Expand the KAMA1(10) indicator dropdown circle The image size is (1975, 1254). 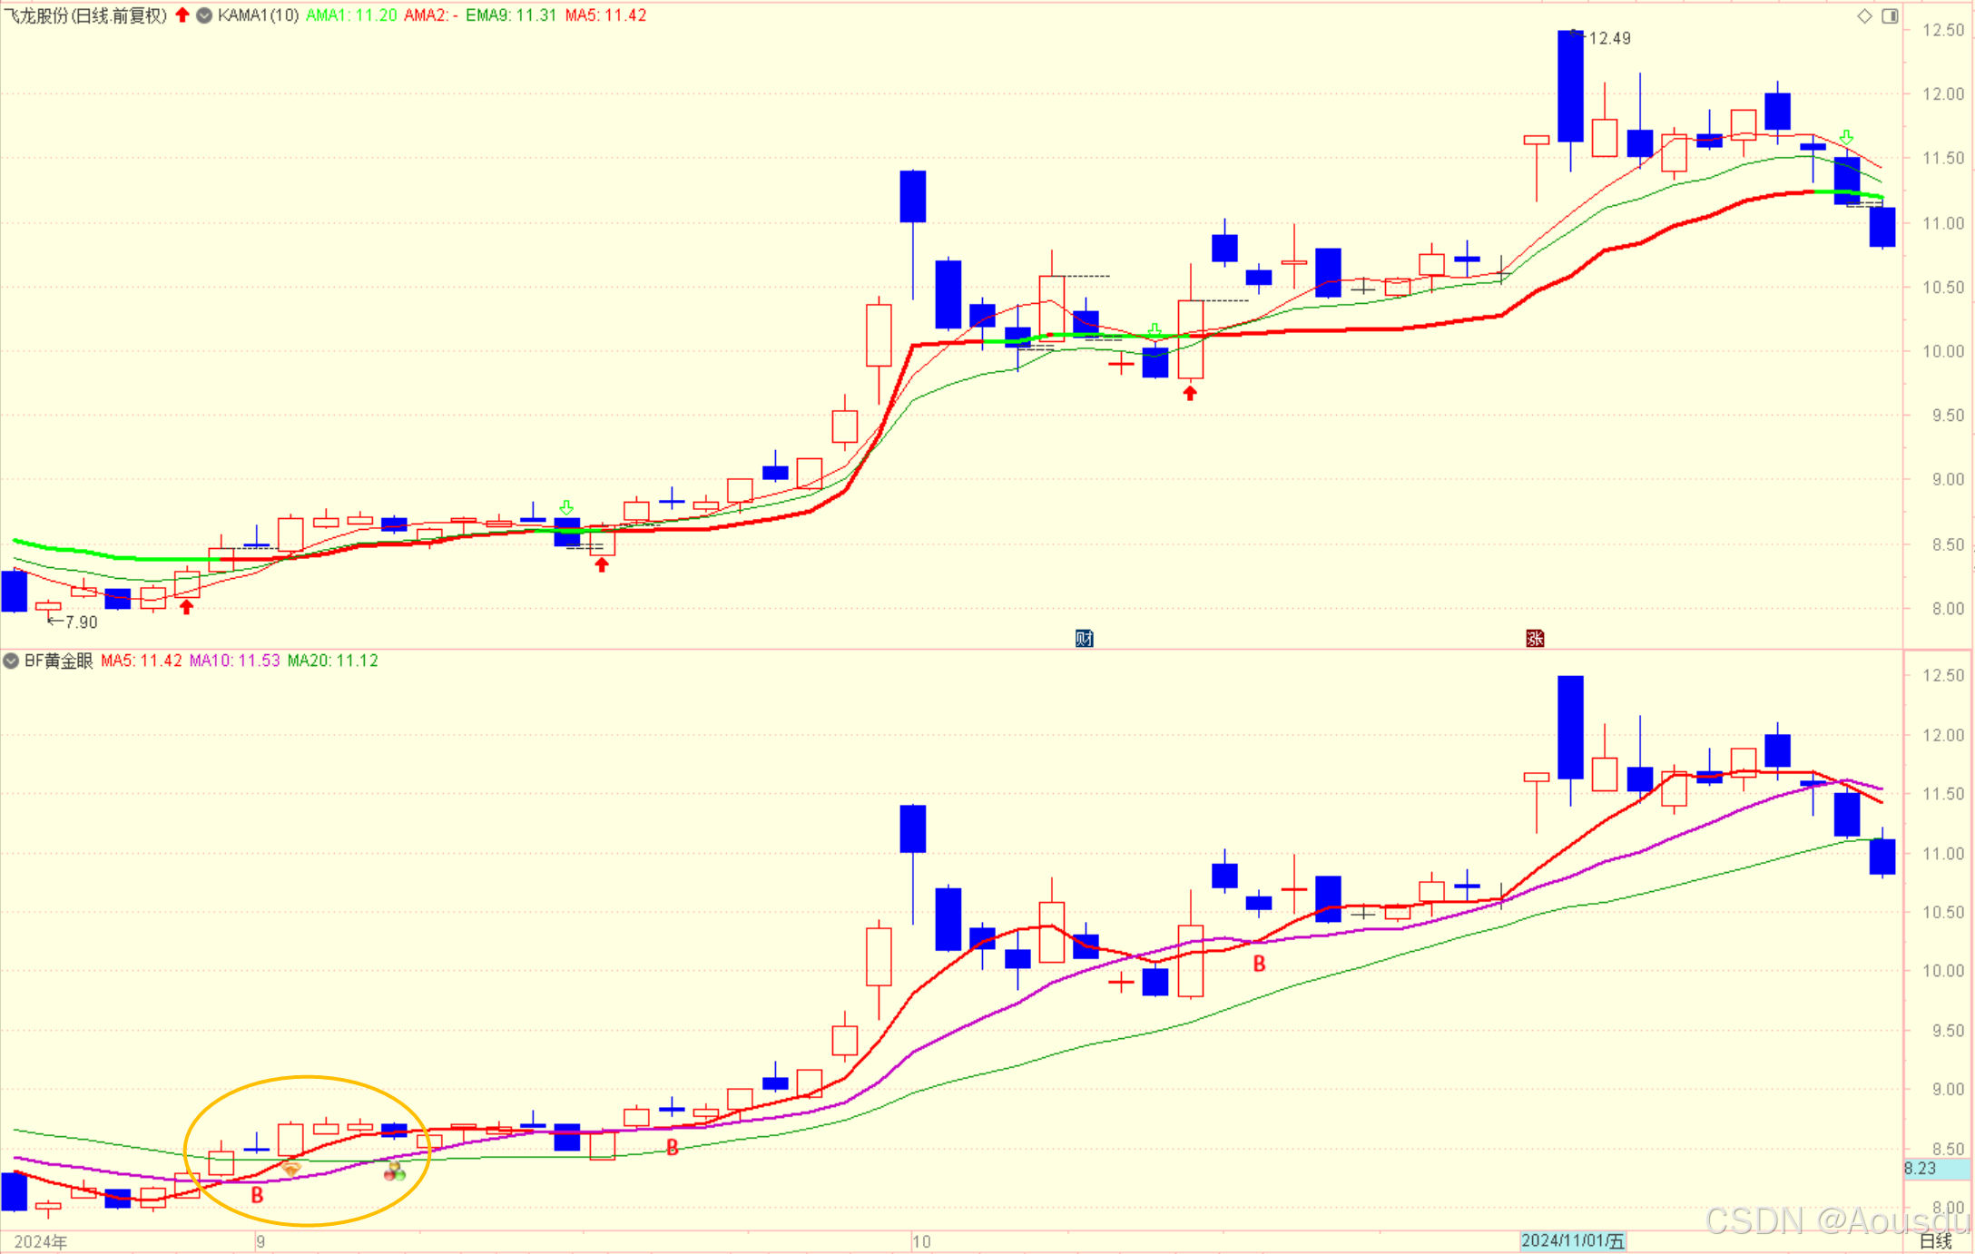[x=204, y=15]
